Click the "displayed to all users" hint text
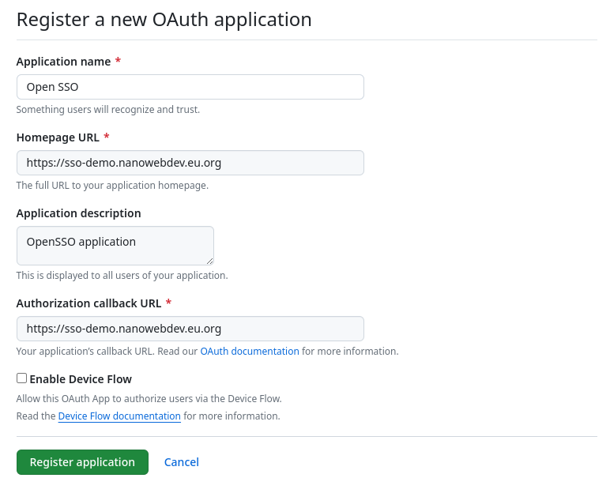This screenshot has width=610, height=493. (x=122, y=276)
